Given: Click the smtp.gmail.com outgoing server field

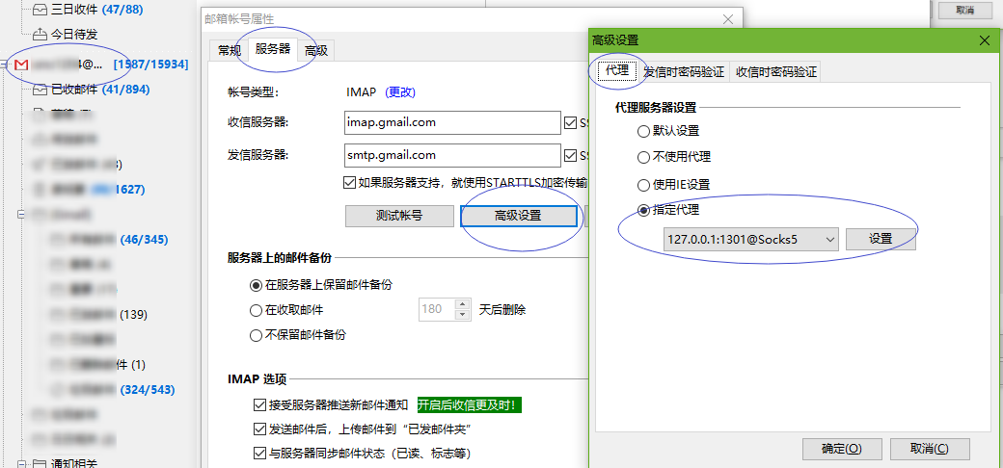Looking at the screenshot, I should 452,155.
